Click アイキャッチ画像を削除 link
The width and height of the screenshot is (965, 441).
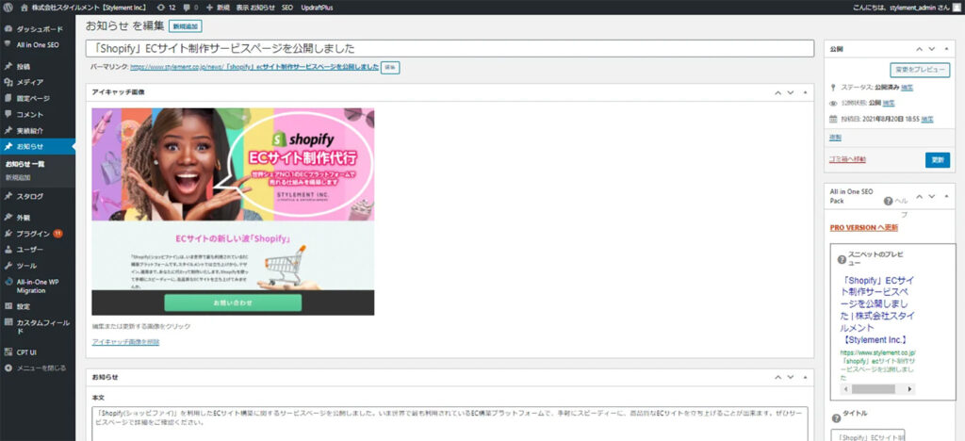125,341
